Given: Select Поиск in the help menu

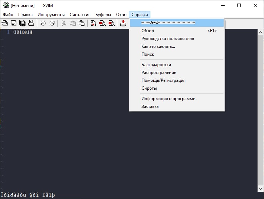Looking at the screenshot, I should tap(177, 54).
